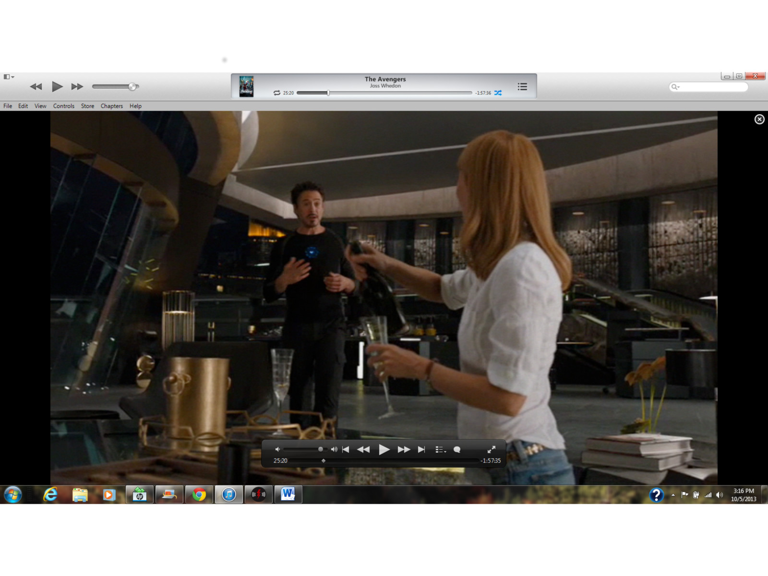
Task: Open the Chapters menu
Action: [x=112, y=106]
